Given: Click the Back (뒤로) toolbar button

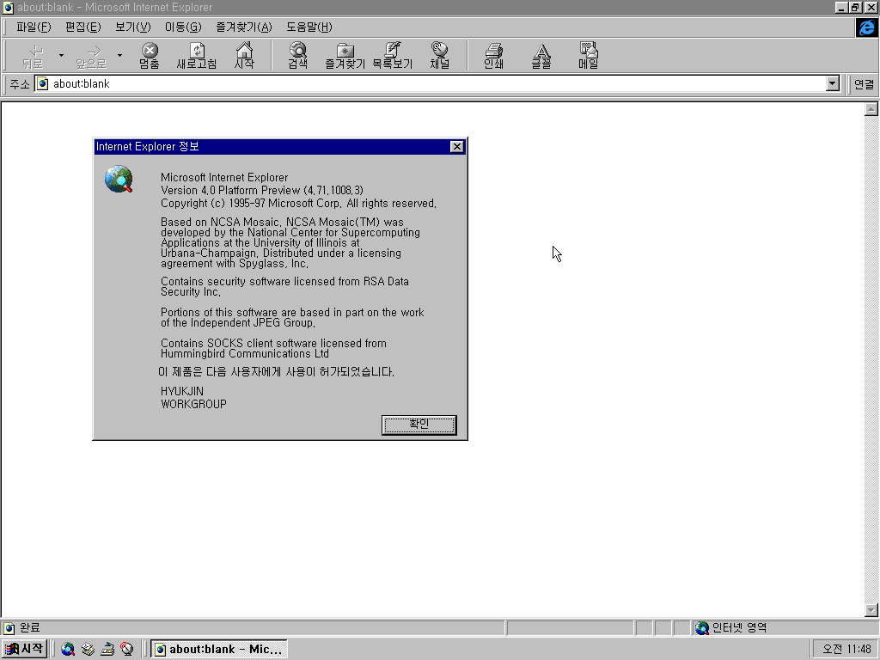Looking at the screenshot, I should [33, 56].
